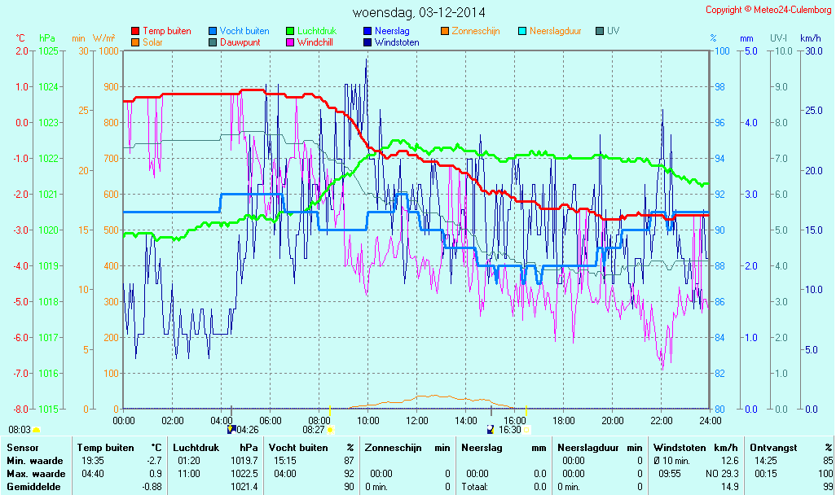Click the Dauwpunt legend label
This screenshot has height=495, width=836.
(240, 42)
